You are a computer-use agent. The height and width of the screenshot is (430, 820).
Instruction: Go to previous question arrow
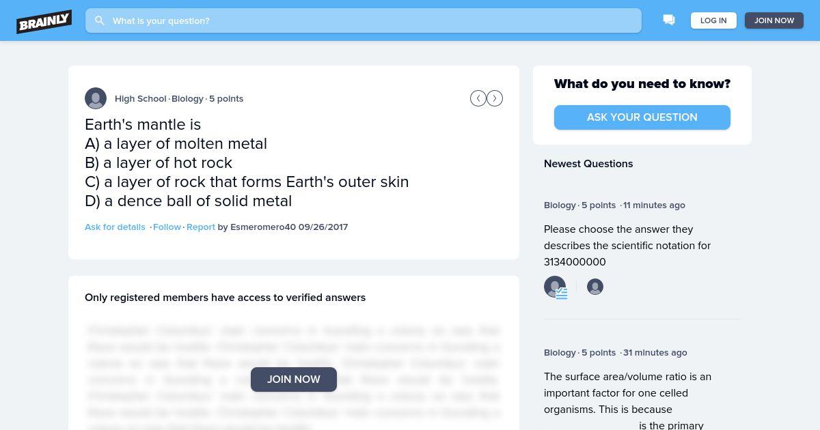click(478, 98)
